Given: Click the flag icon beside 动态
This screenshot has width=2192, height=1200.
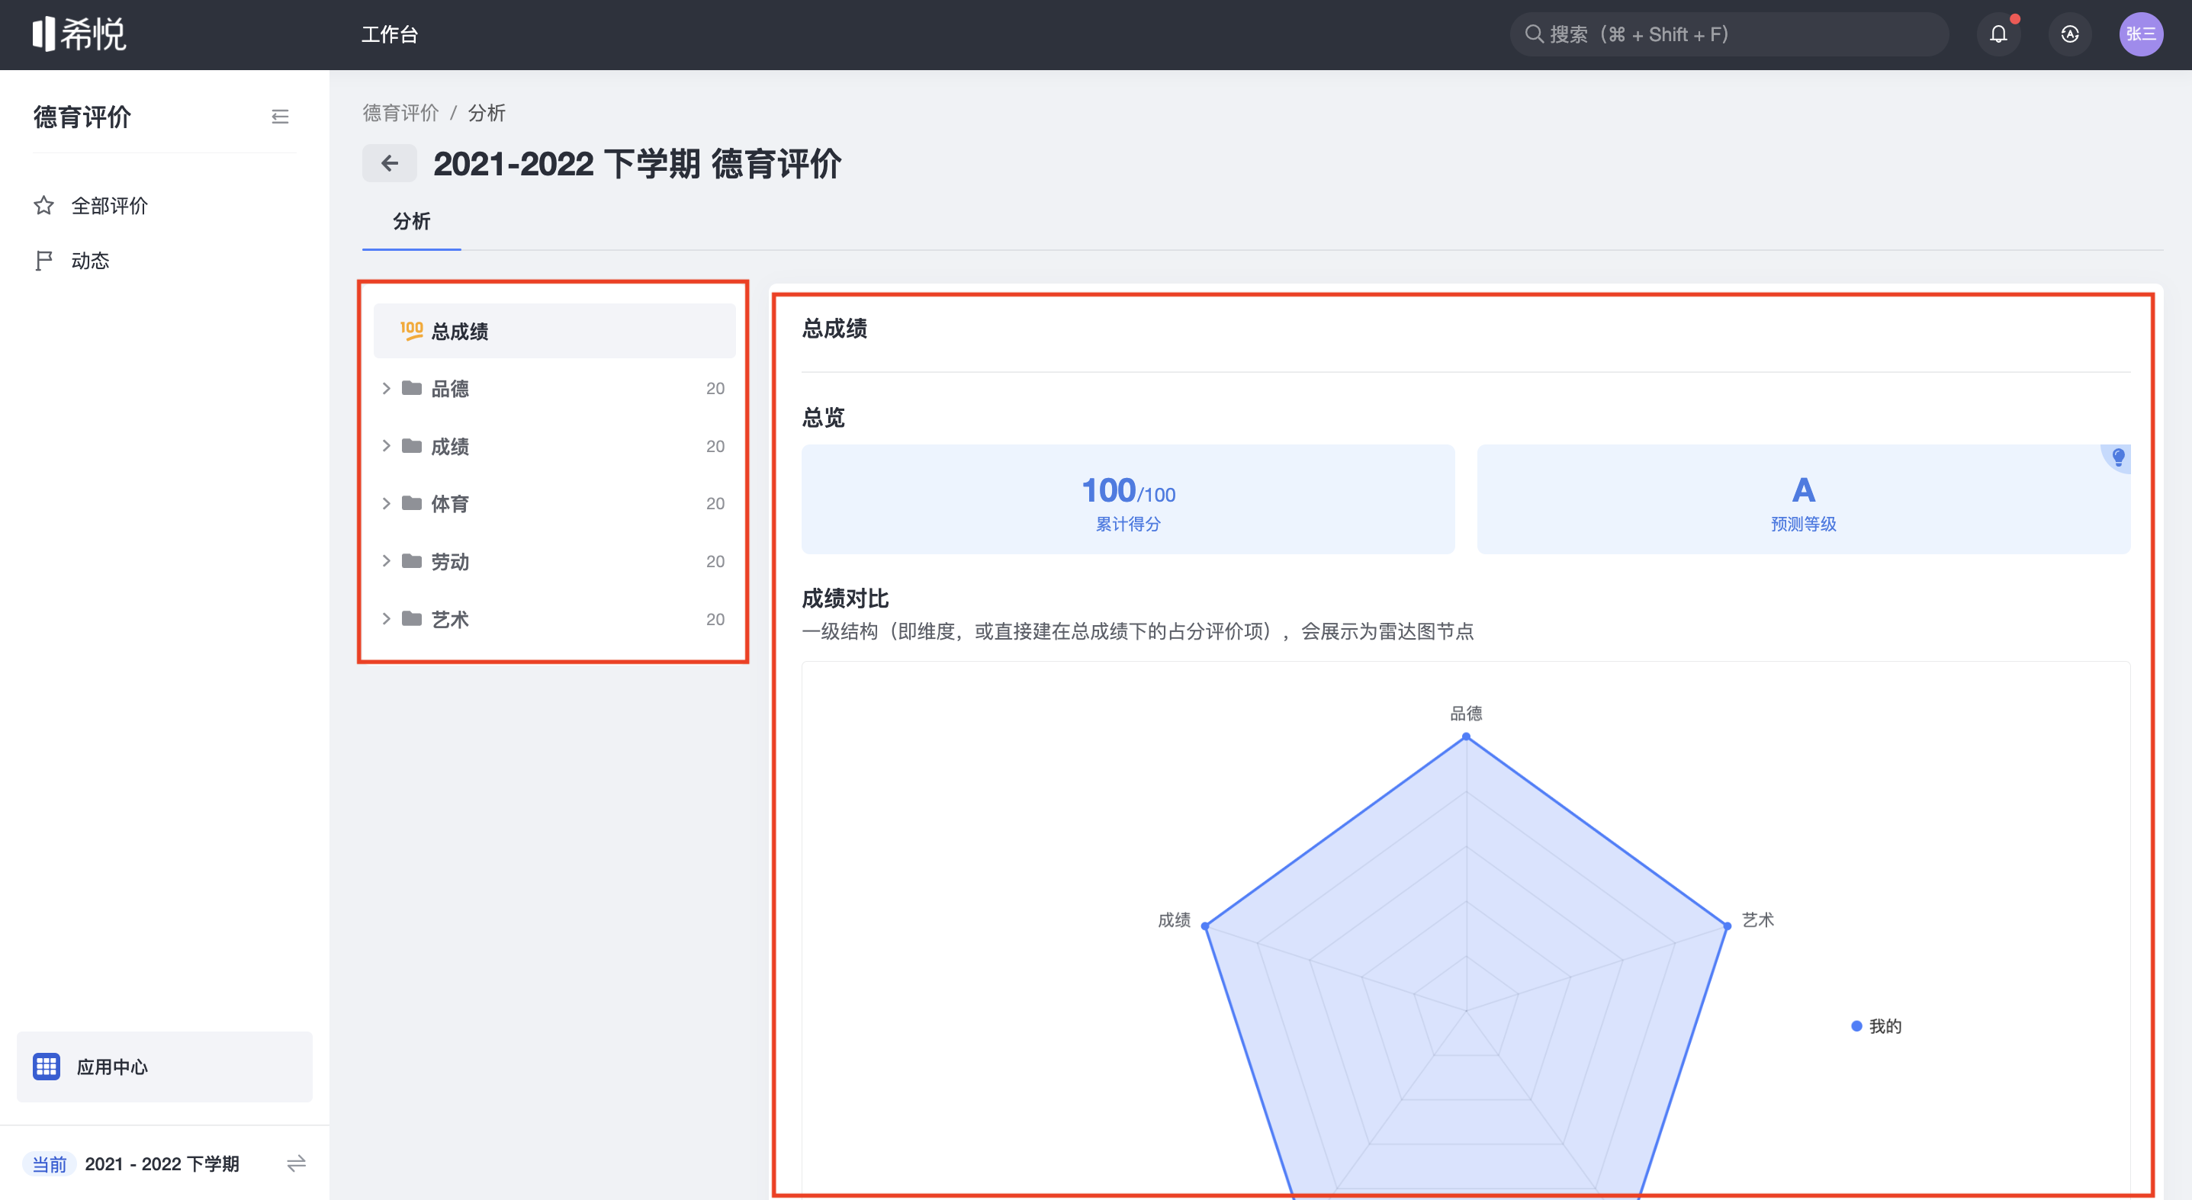Looking at the screenshot, I should [43, 260].
